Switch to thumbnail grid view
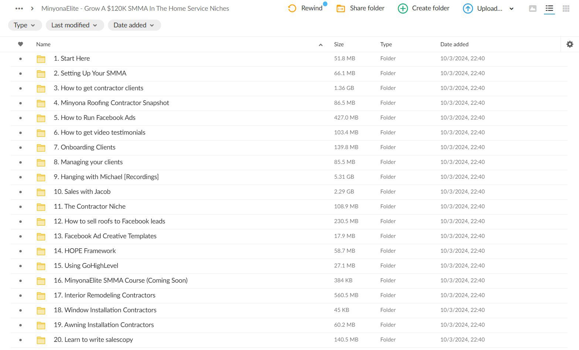 point(566,9)
